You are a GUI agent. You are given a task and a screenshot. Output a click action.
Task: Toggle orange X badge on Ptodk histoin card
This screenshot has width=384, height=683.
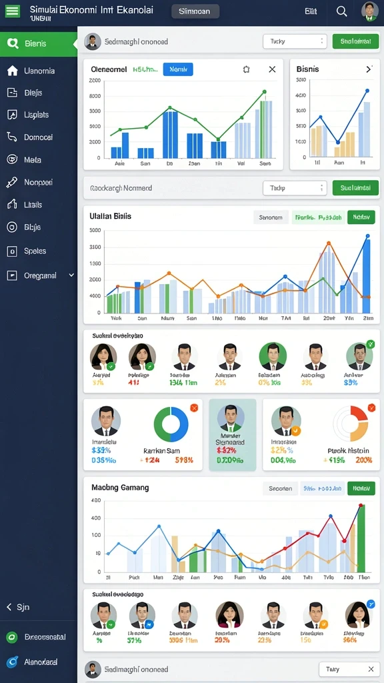click(371, 408)
